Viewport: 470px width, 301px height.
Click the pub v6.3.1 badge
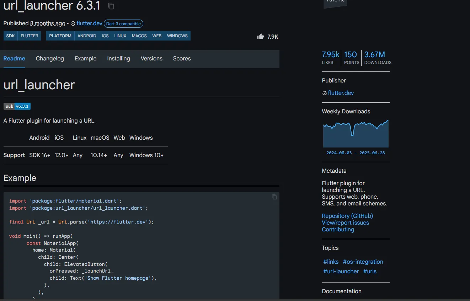tap(17, 106)
